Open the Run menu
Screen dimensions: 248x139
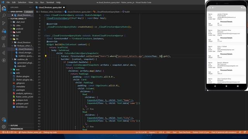[x=42, y=2]
